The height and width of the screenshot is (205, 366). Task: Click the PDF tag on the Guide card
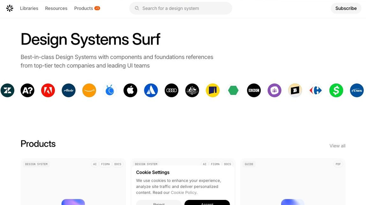click(338, 164)
